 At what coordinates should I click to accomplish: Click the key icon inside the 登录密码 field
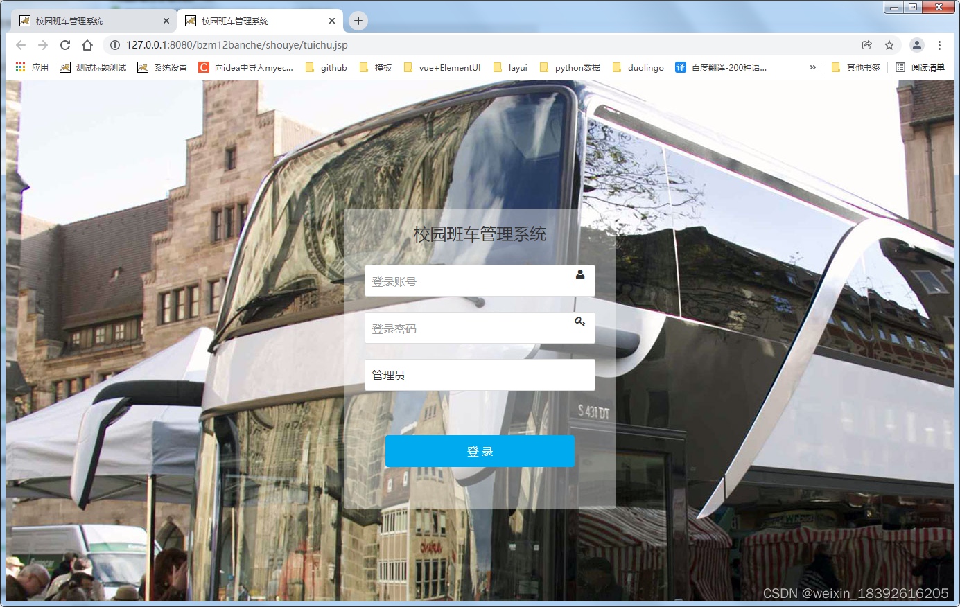[580, 322]
